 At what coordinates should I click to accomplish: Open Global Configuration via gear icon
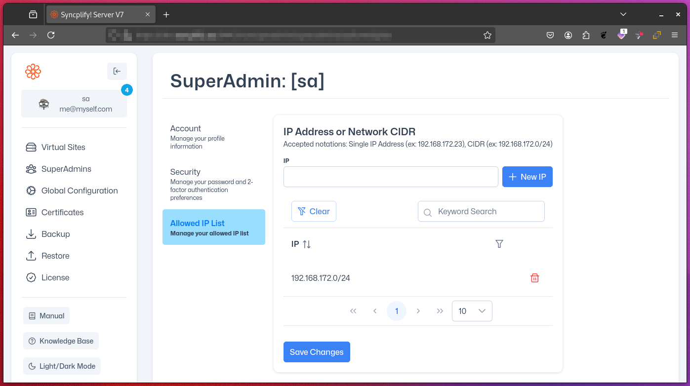[x=31, y=191]
